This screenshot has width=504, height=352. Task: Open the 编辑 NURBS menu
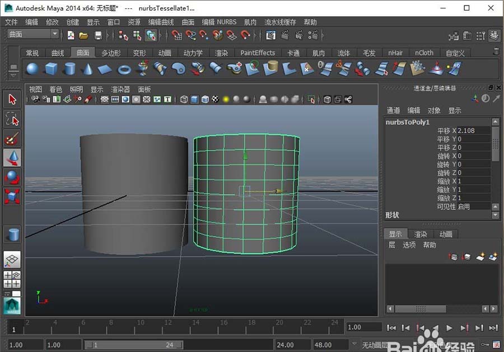pos(219,22)
